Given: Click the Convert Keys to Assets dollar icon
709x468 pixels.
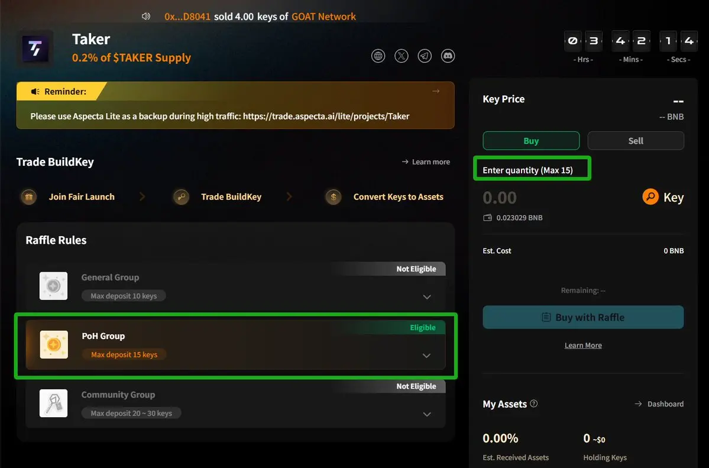Looking at the screenshot, I should 334,197.
